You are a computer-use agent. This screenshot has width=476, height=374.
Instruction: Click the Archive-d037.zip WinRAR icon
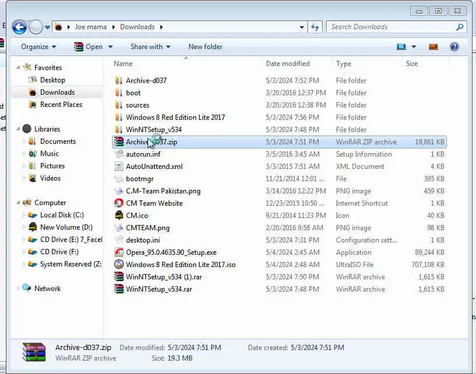(x=118, y=141)
